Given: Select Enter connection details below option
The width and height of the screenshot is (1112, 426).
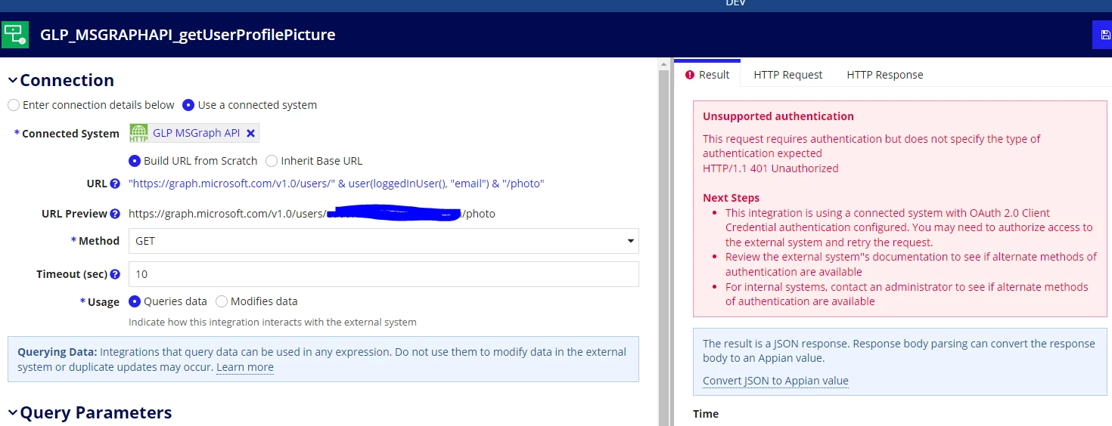Looking at the screenshot, I should tap(14, 105).
